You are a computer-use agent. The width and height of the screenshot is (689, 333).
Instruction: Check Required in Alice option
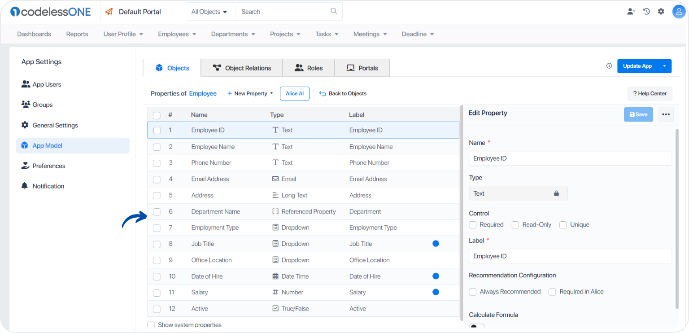click(x=552, y=292)
